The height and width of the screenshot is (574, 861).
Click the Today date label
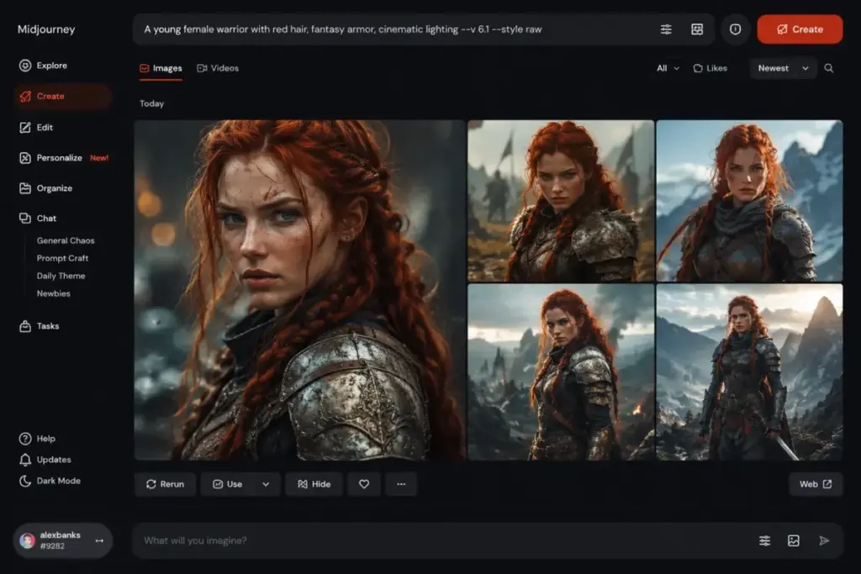point(151,103)
